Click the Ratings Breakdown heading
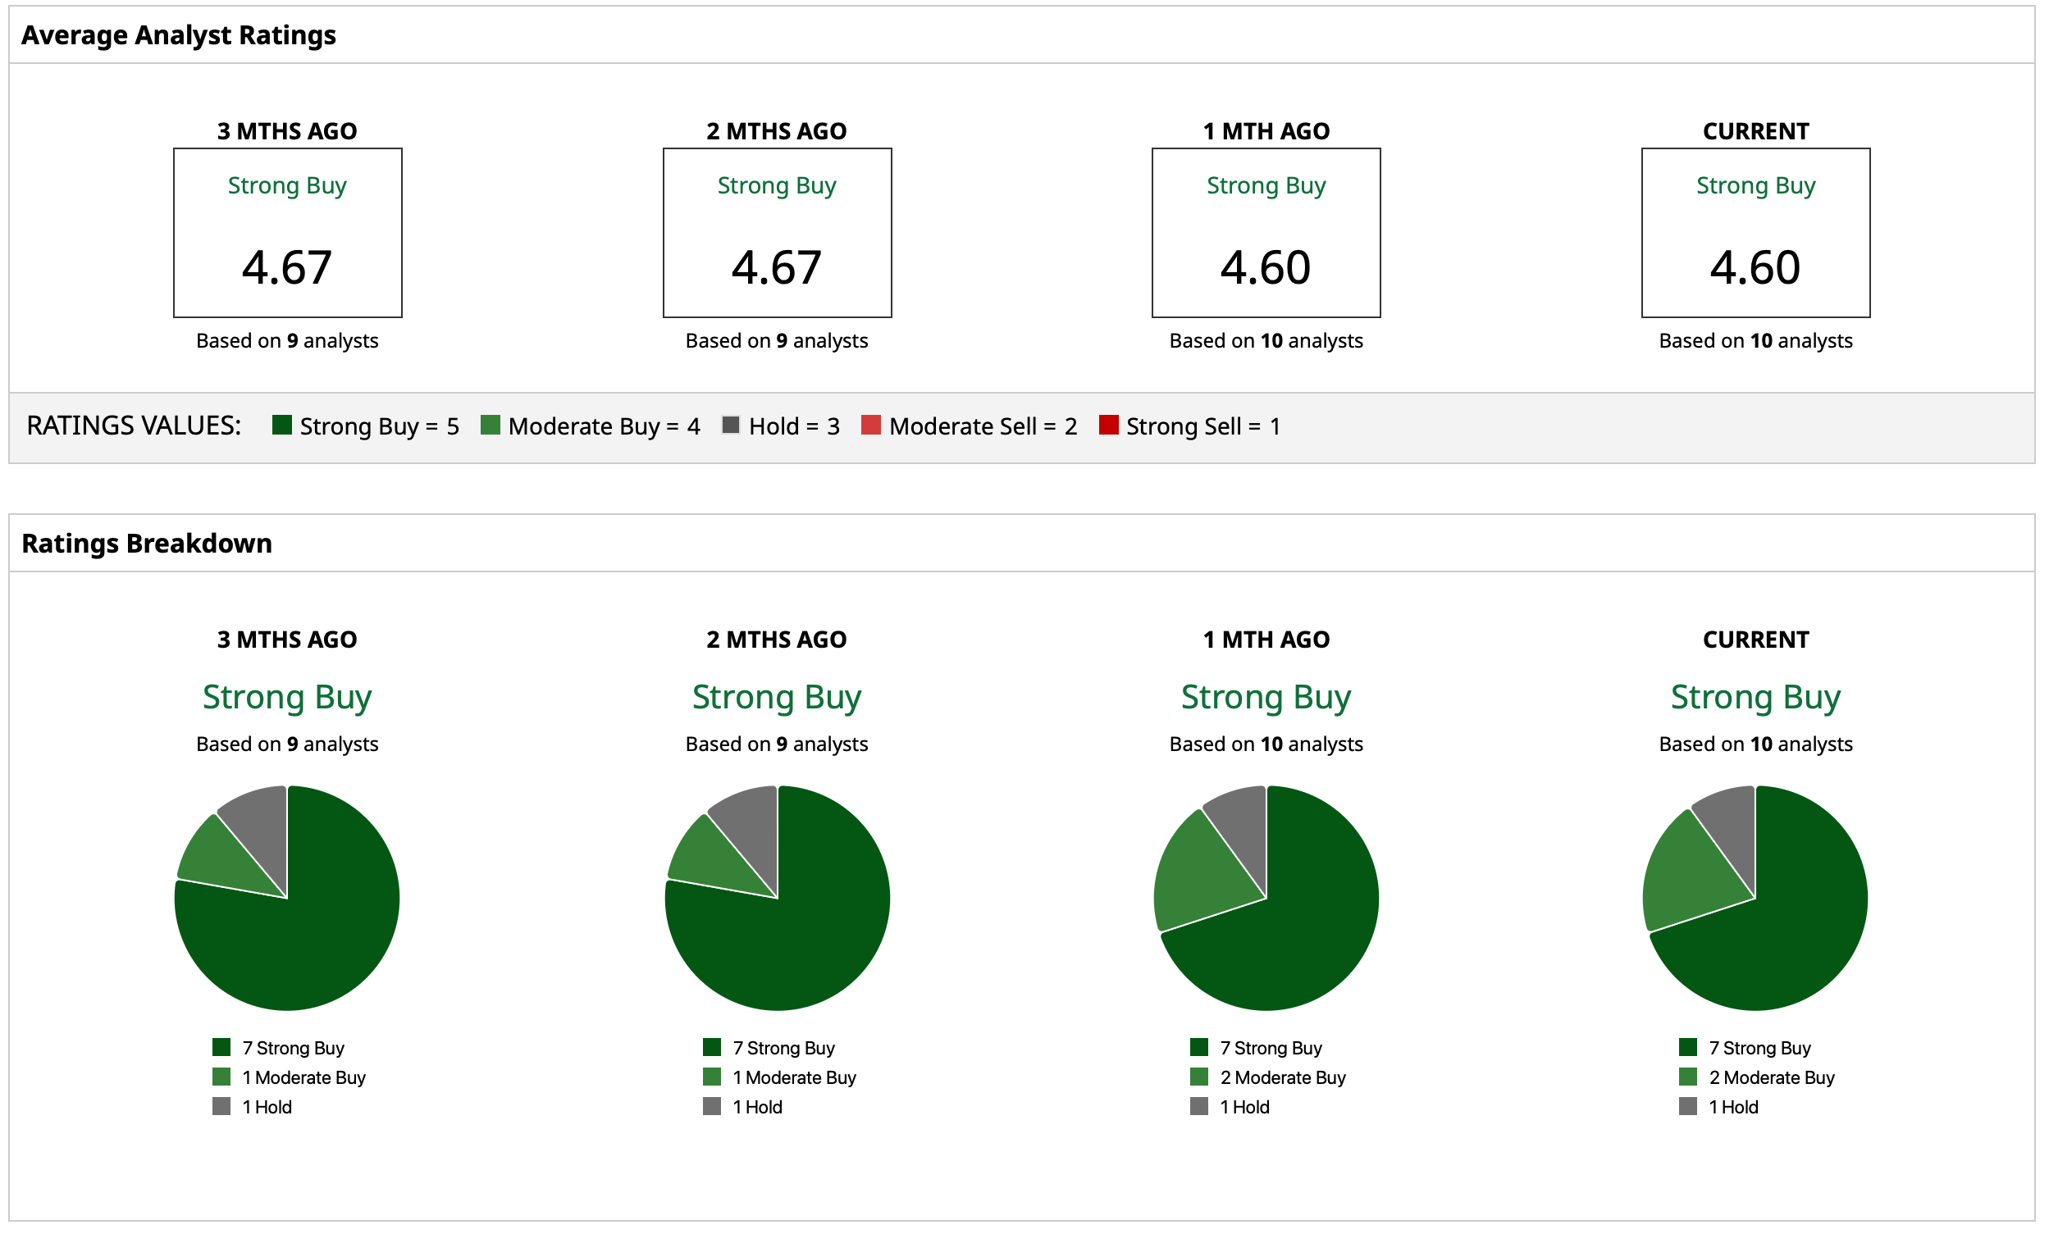The width and height of the screenshot is (2049, 1243). 147,544
